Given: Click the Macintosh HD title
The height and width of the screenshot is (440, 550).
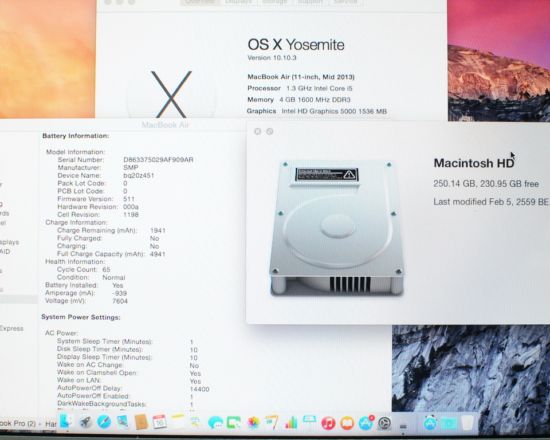Looking at the screenshot, I should click(x=474, y=163).
